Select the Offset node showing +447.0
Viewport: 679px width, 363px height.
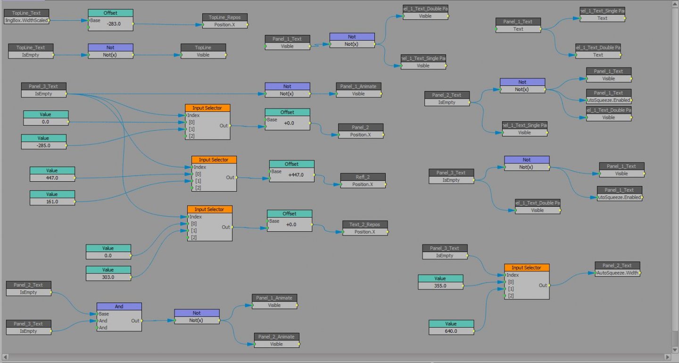[291, 171]
